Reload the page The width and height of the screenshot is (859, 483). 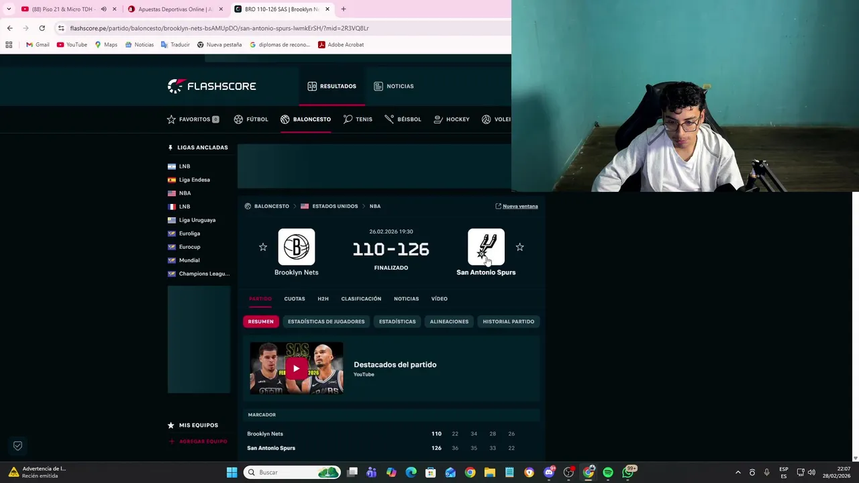coord(42,28)
